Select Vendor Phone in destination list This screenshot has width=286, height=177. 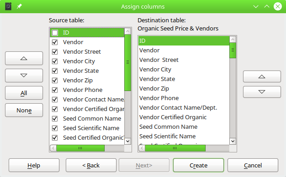pos(184,98)
